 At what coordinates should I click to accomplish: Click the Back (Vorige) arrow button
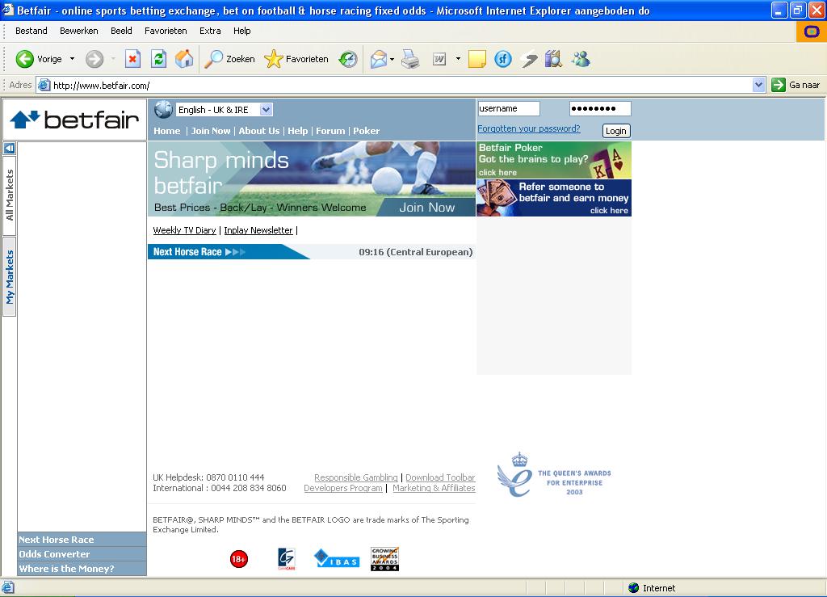tap(38, 59)
